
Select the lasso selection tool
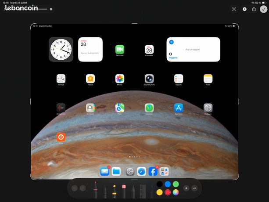(152, 191)
